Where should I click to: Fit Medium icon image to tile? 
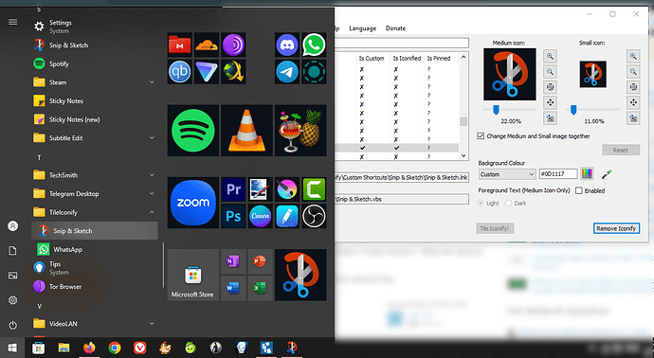550,87
